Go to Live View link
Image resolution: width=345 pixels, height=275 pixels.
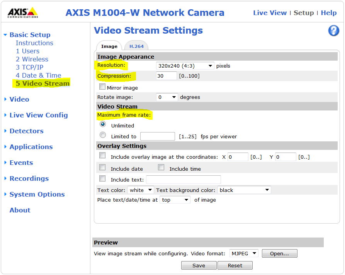point(270,13)
